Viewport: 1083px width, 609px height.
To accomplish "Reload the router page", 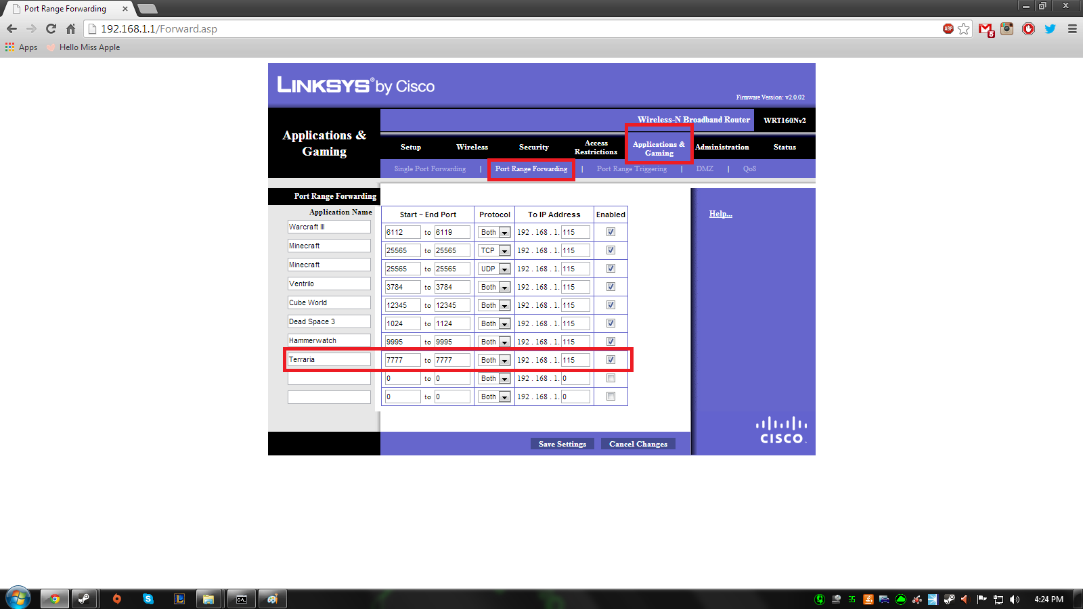I will 51,29.
